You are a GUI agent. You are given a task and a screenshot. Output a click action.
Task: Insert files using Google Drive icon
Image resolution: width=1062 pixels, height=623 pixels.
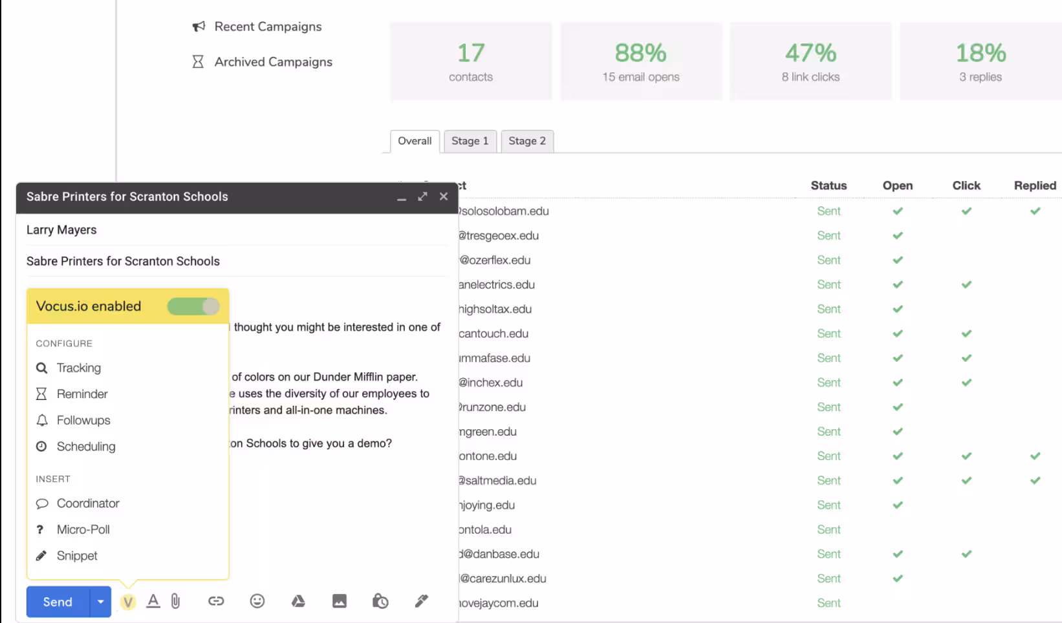(298, 602)
